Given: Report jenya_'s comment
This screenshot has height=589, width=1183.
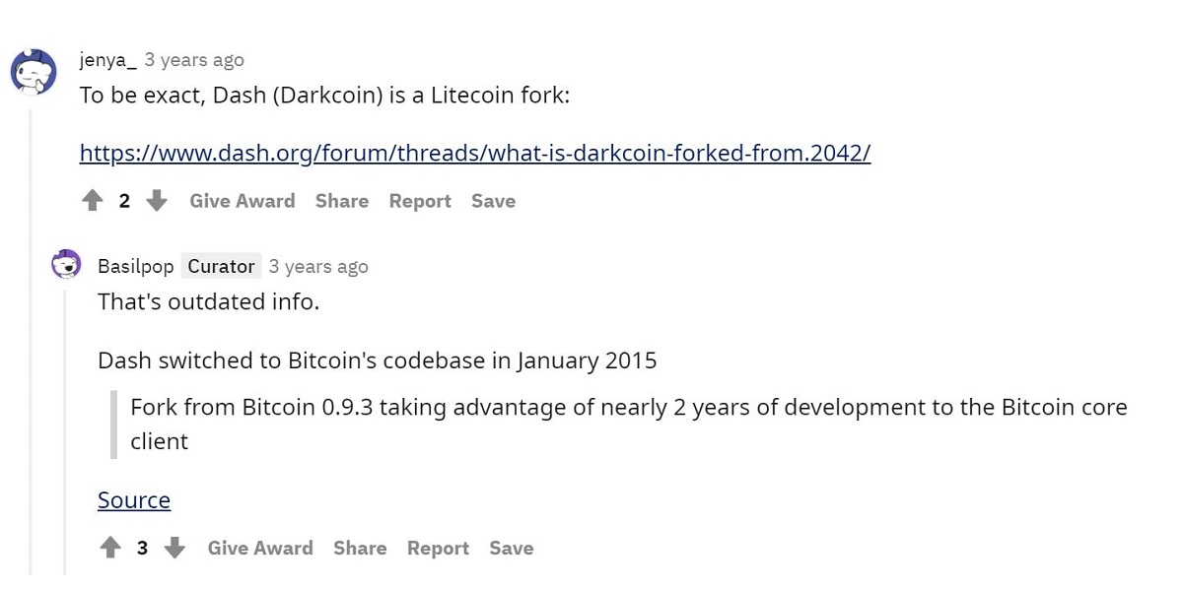Looking at the screenshot, I should [x=420, y=201].
